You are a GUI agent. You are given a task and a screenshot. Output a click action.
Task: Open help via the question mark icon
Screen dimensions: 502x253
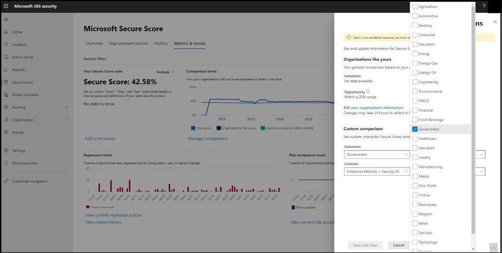click(x=484, y=6)
